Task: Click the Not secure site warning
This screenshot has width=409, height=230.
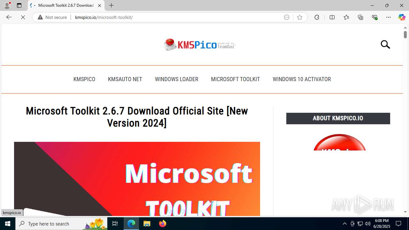Action: tap(52, 17)
